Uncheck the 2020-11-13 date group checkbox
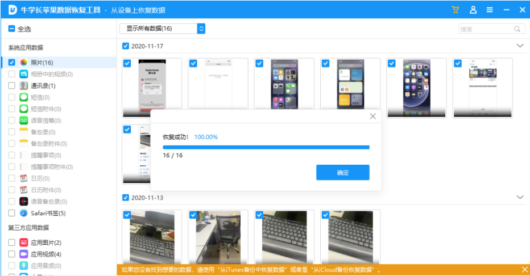Viewport: 530px width, 276px height. 126,198
